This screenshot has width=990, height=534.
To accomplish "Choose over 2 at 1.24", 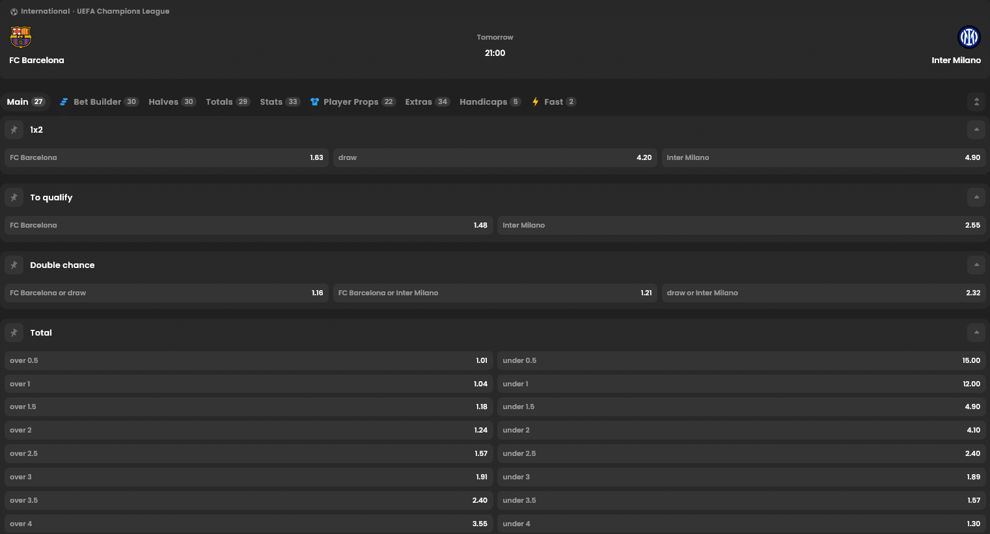I will (x=249, y=430).
